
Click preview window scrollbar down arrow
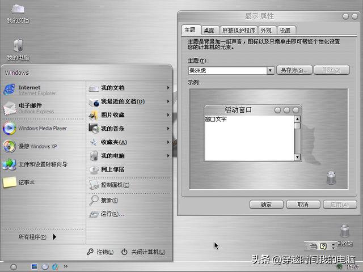click(x=297, y=157)
